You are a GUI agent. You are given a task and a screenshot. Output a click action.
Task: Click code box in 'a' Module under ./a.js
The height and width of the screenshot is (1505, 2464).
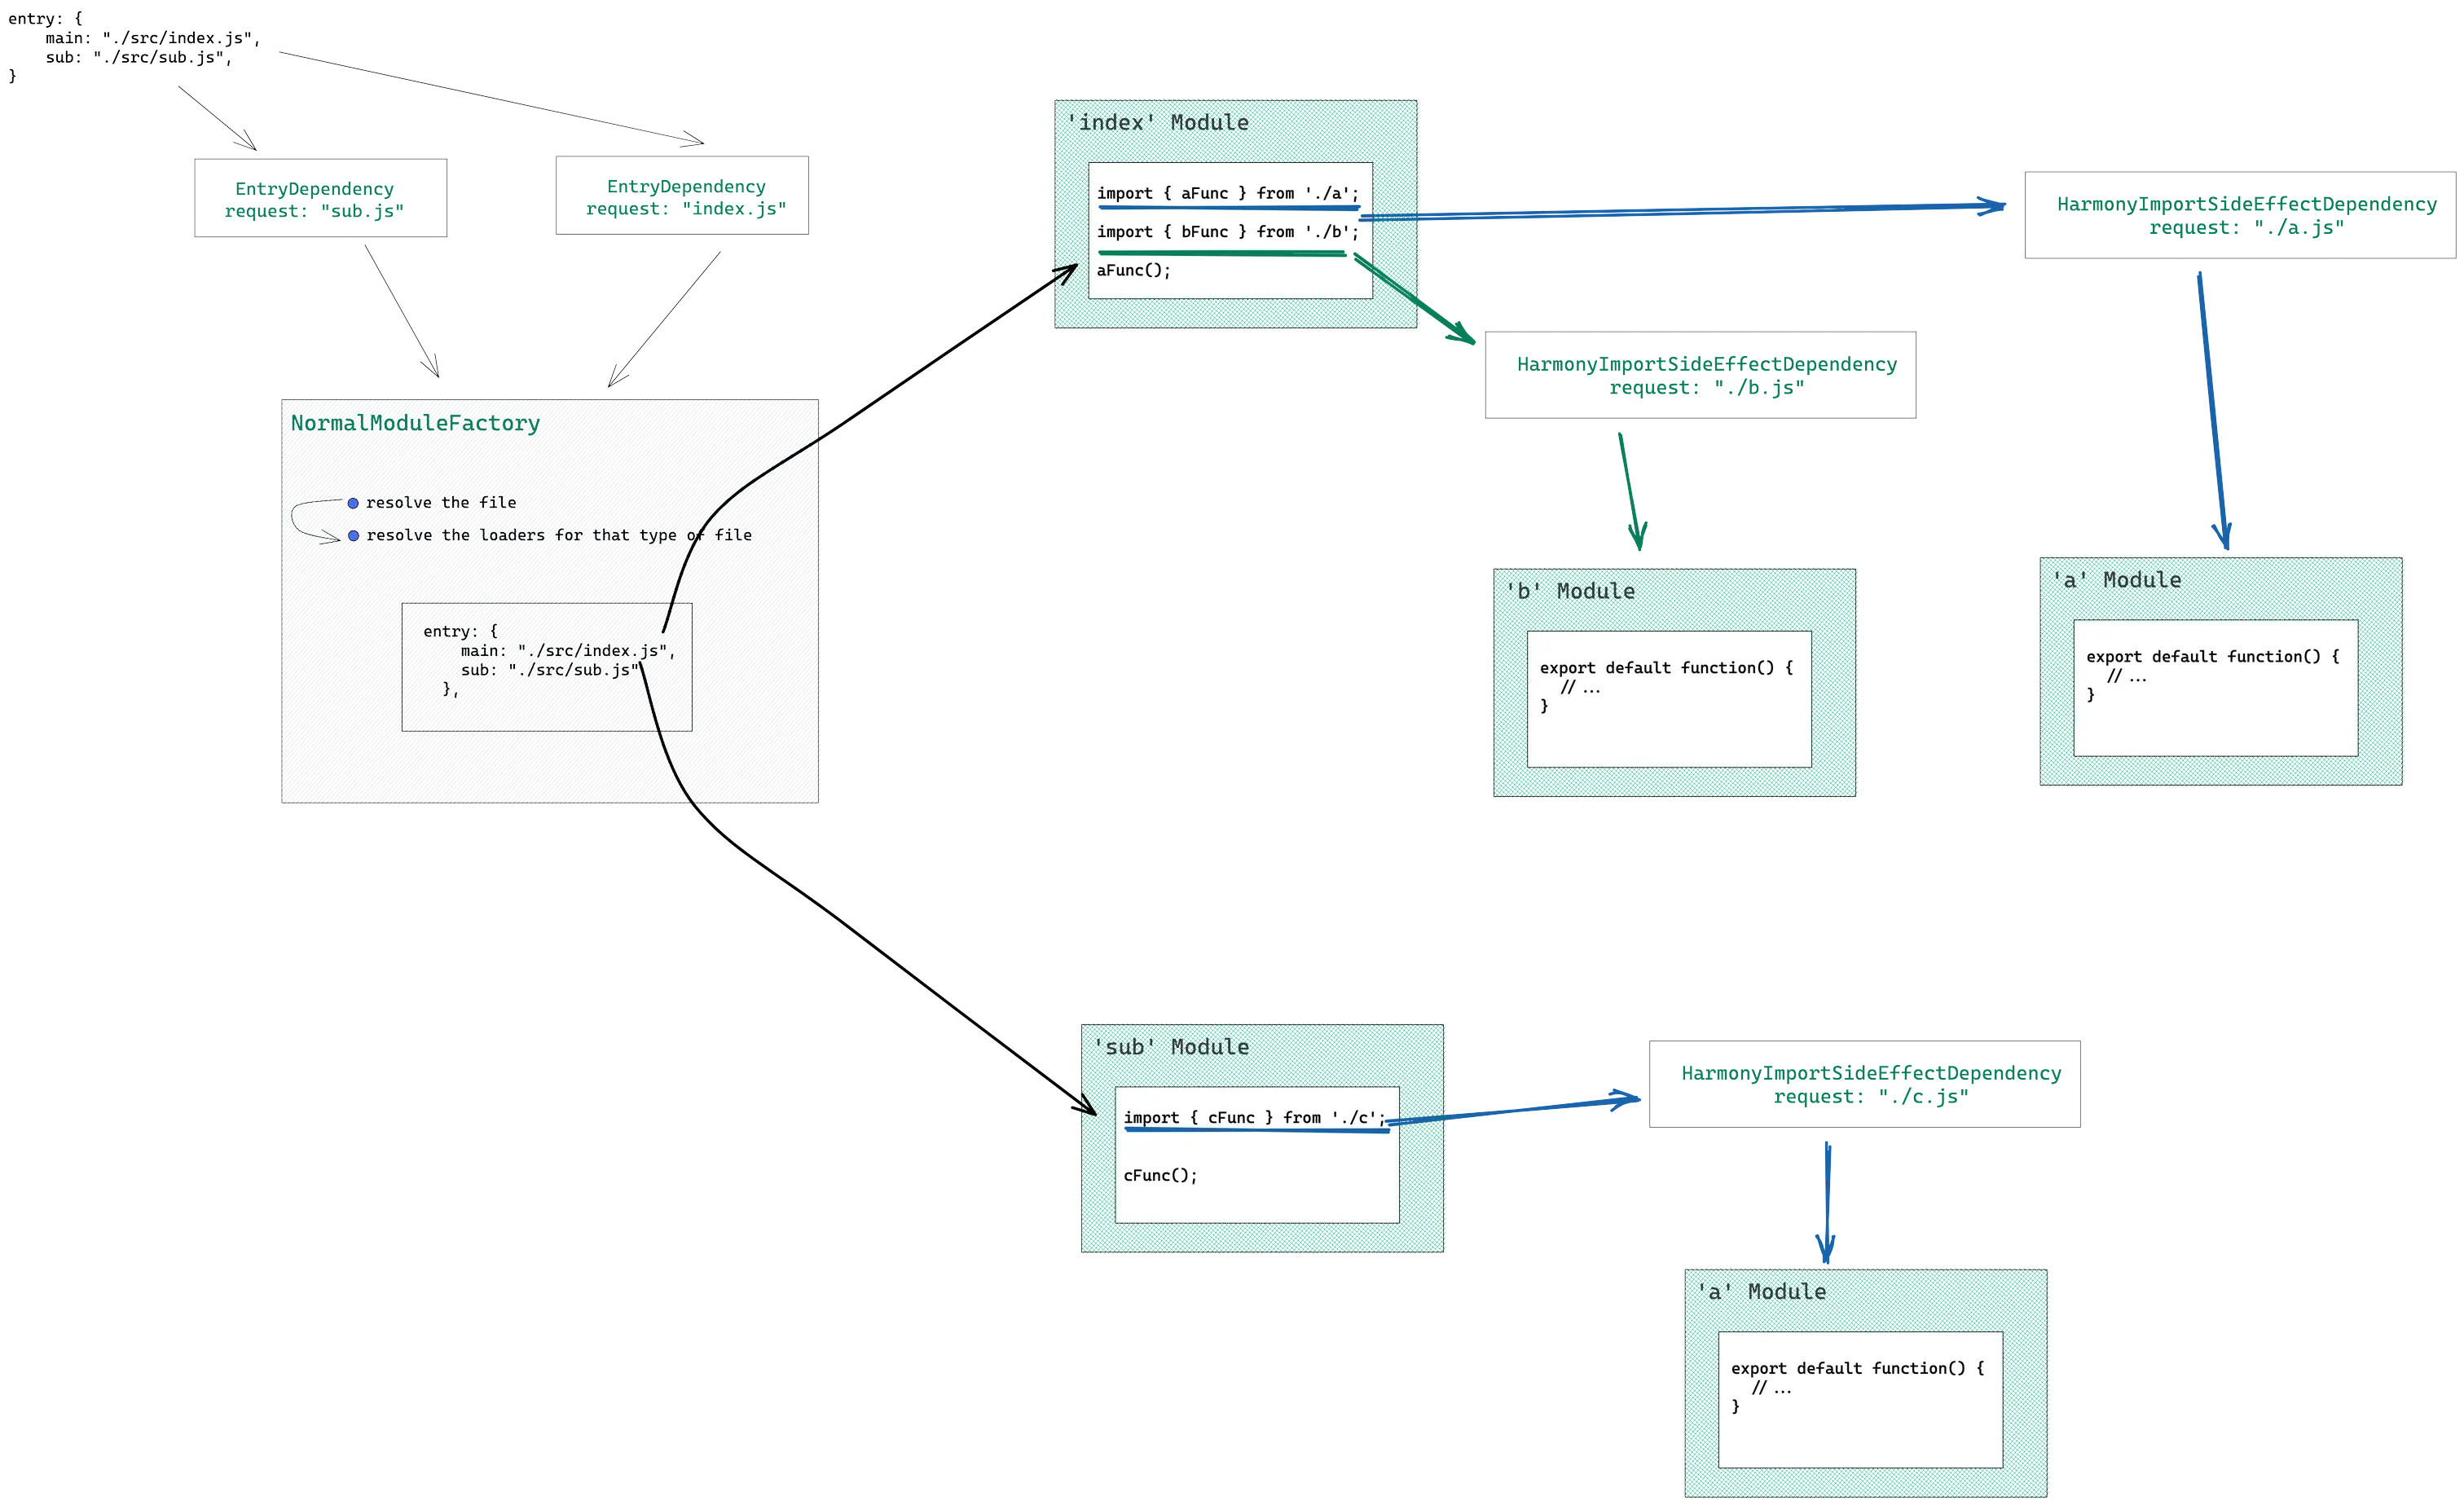(x=2215, y=688)
